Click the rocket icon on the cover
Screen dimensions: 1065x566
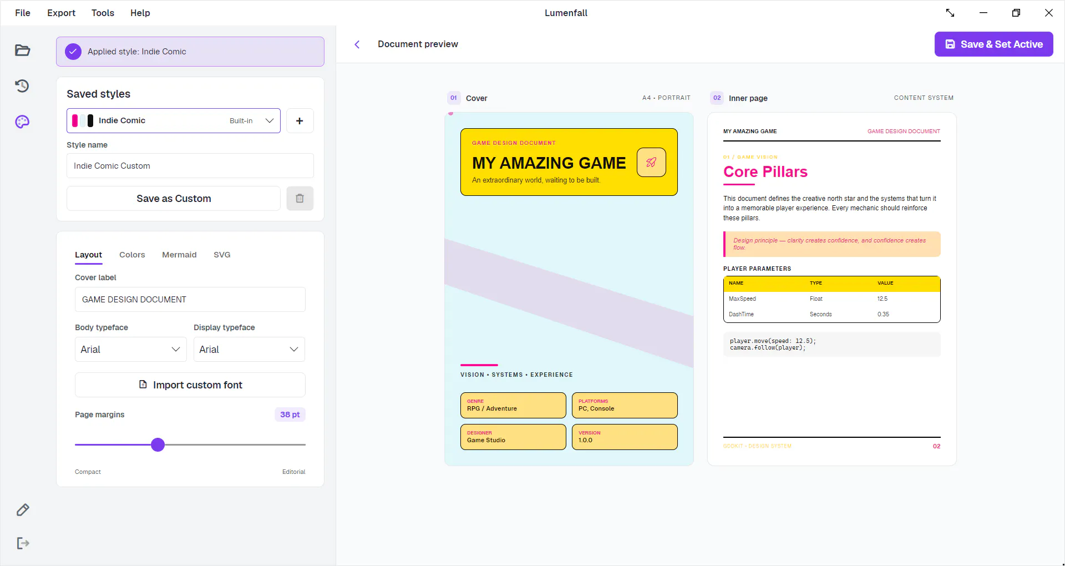651,162
